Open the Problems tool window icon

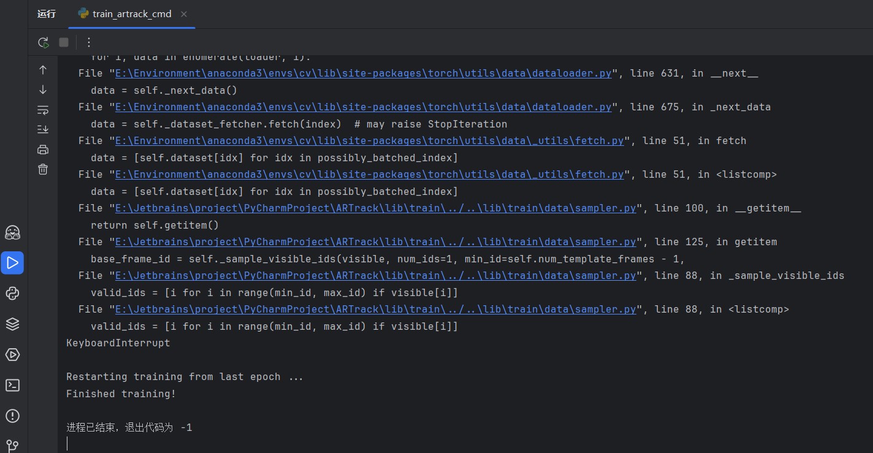click(x=12, y=416)
